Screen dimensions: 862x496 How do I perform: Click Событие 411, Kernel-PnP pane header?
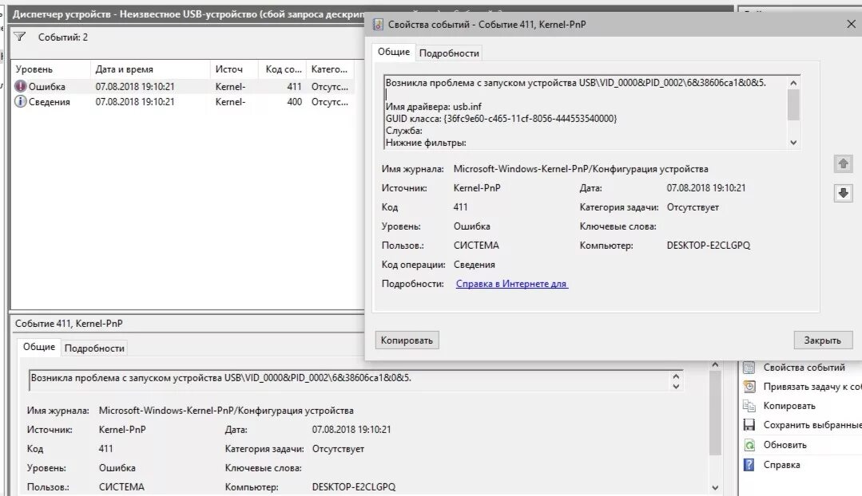tap(69, 323)
